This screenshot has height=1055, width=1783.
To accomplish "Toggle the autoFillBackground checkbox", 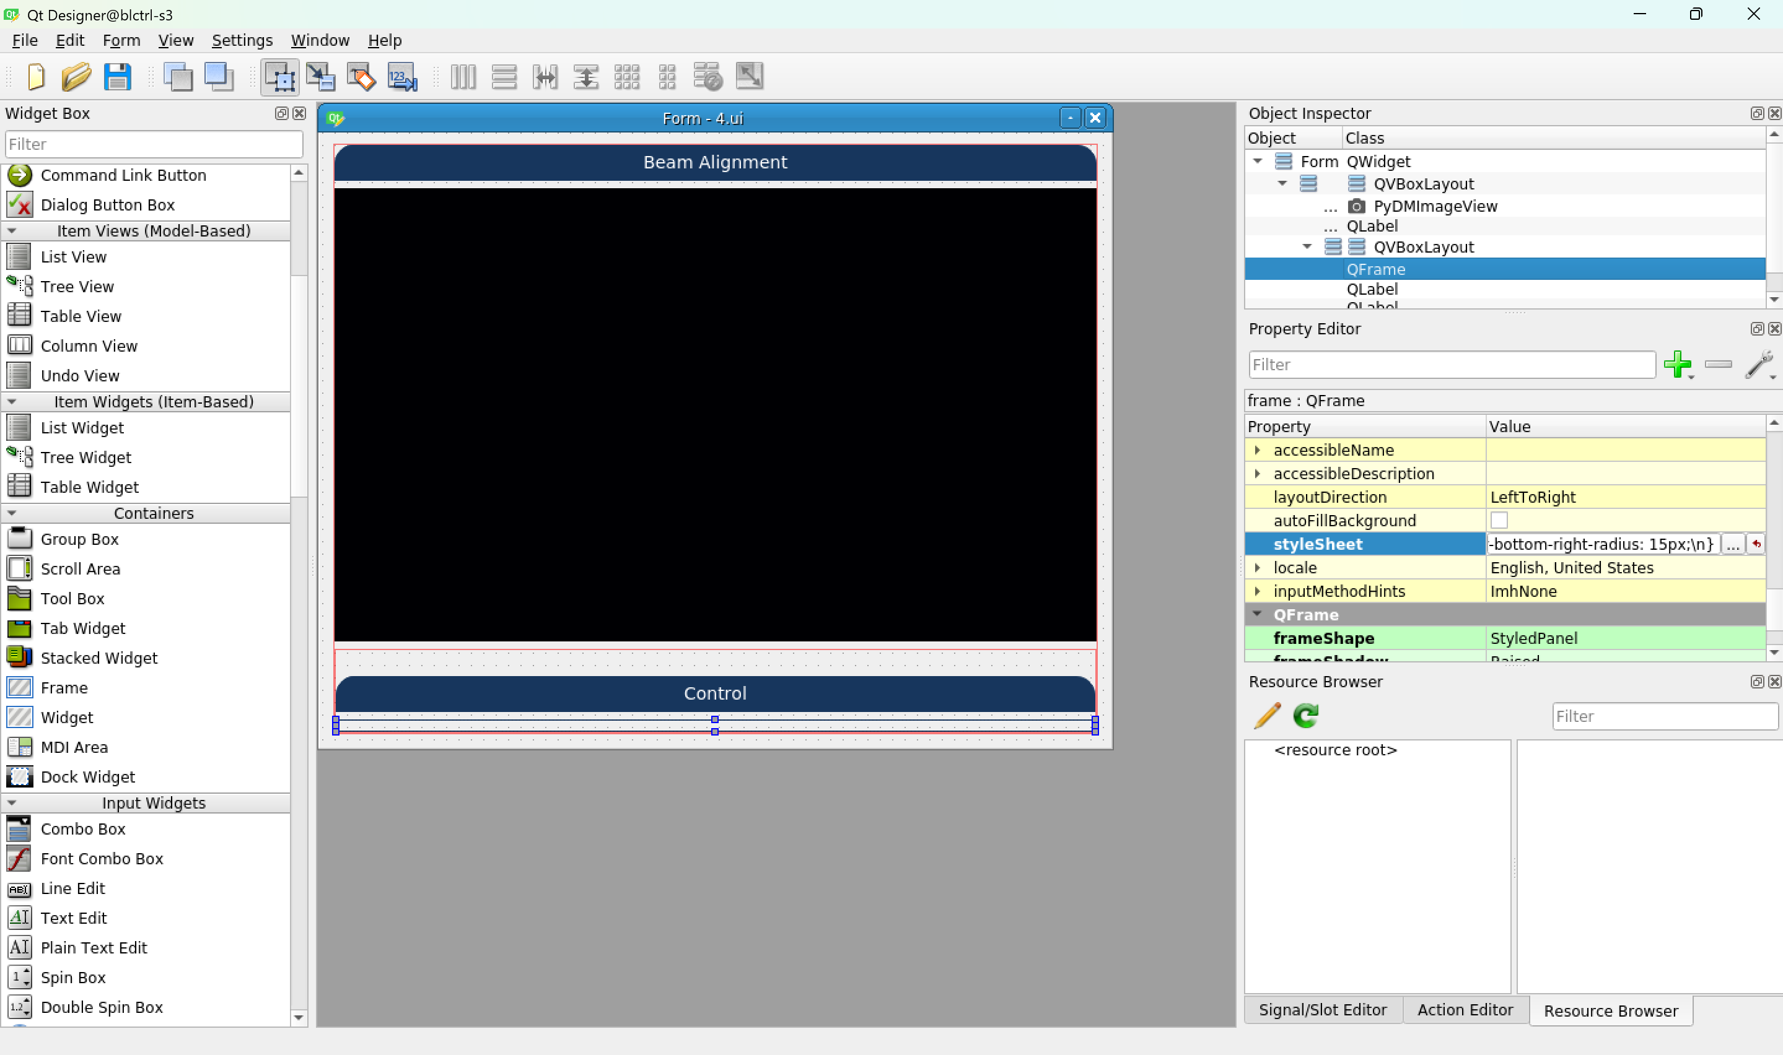I will pos(1499,521).
